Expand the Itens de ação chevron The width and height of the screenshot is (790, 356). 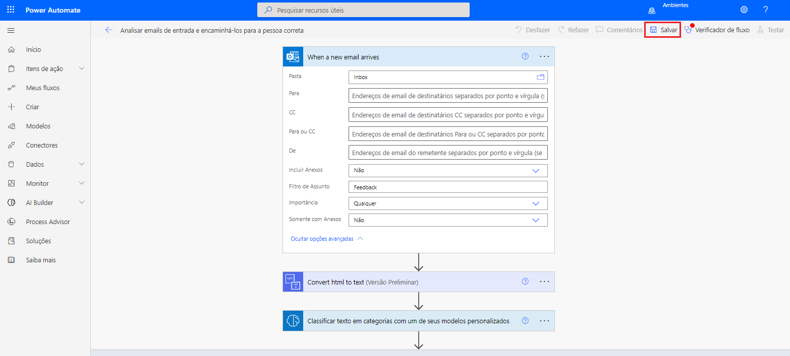[82, 68]
